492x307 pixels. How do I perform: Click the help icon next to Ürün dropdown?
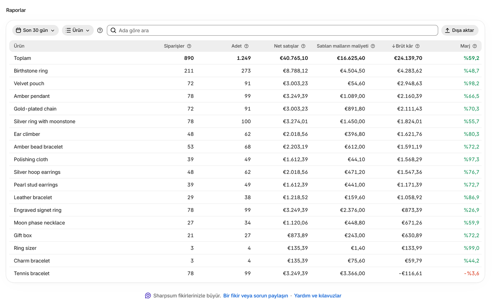[100, 30]
